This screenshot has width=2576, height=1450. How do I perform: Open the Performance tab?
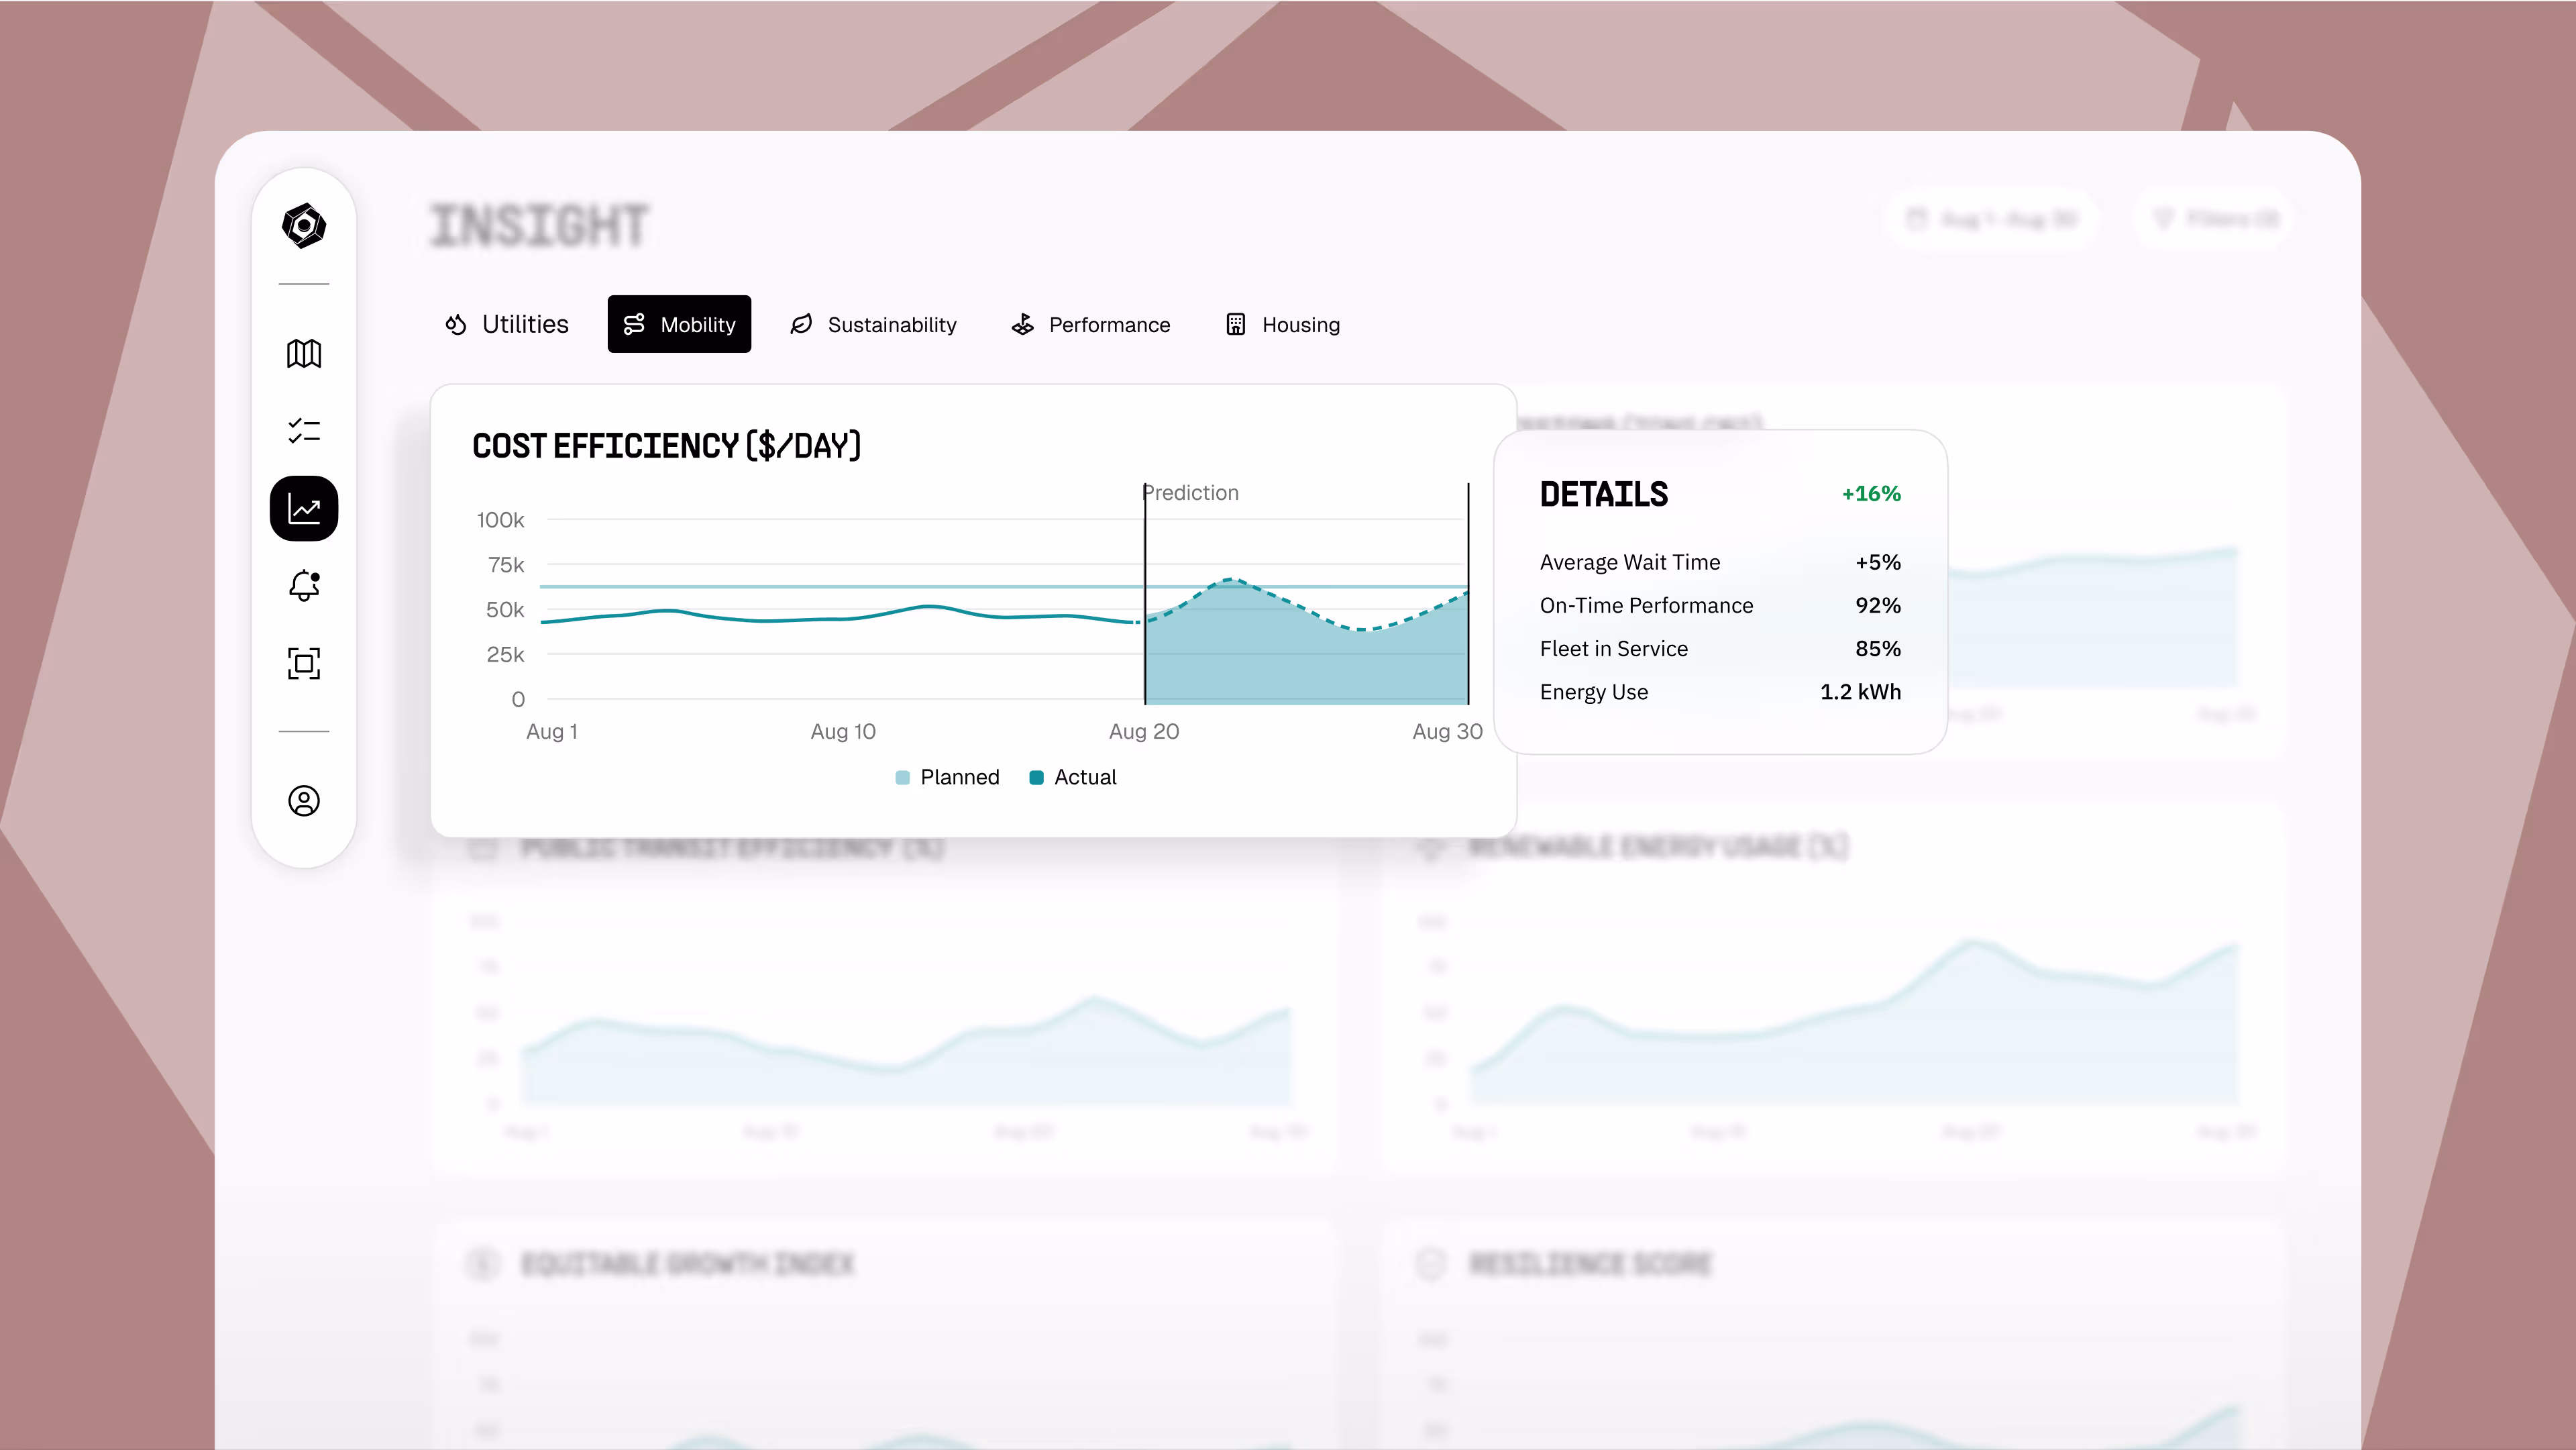[1091, 324]
